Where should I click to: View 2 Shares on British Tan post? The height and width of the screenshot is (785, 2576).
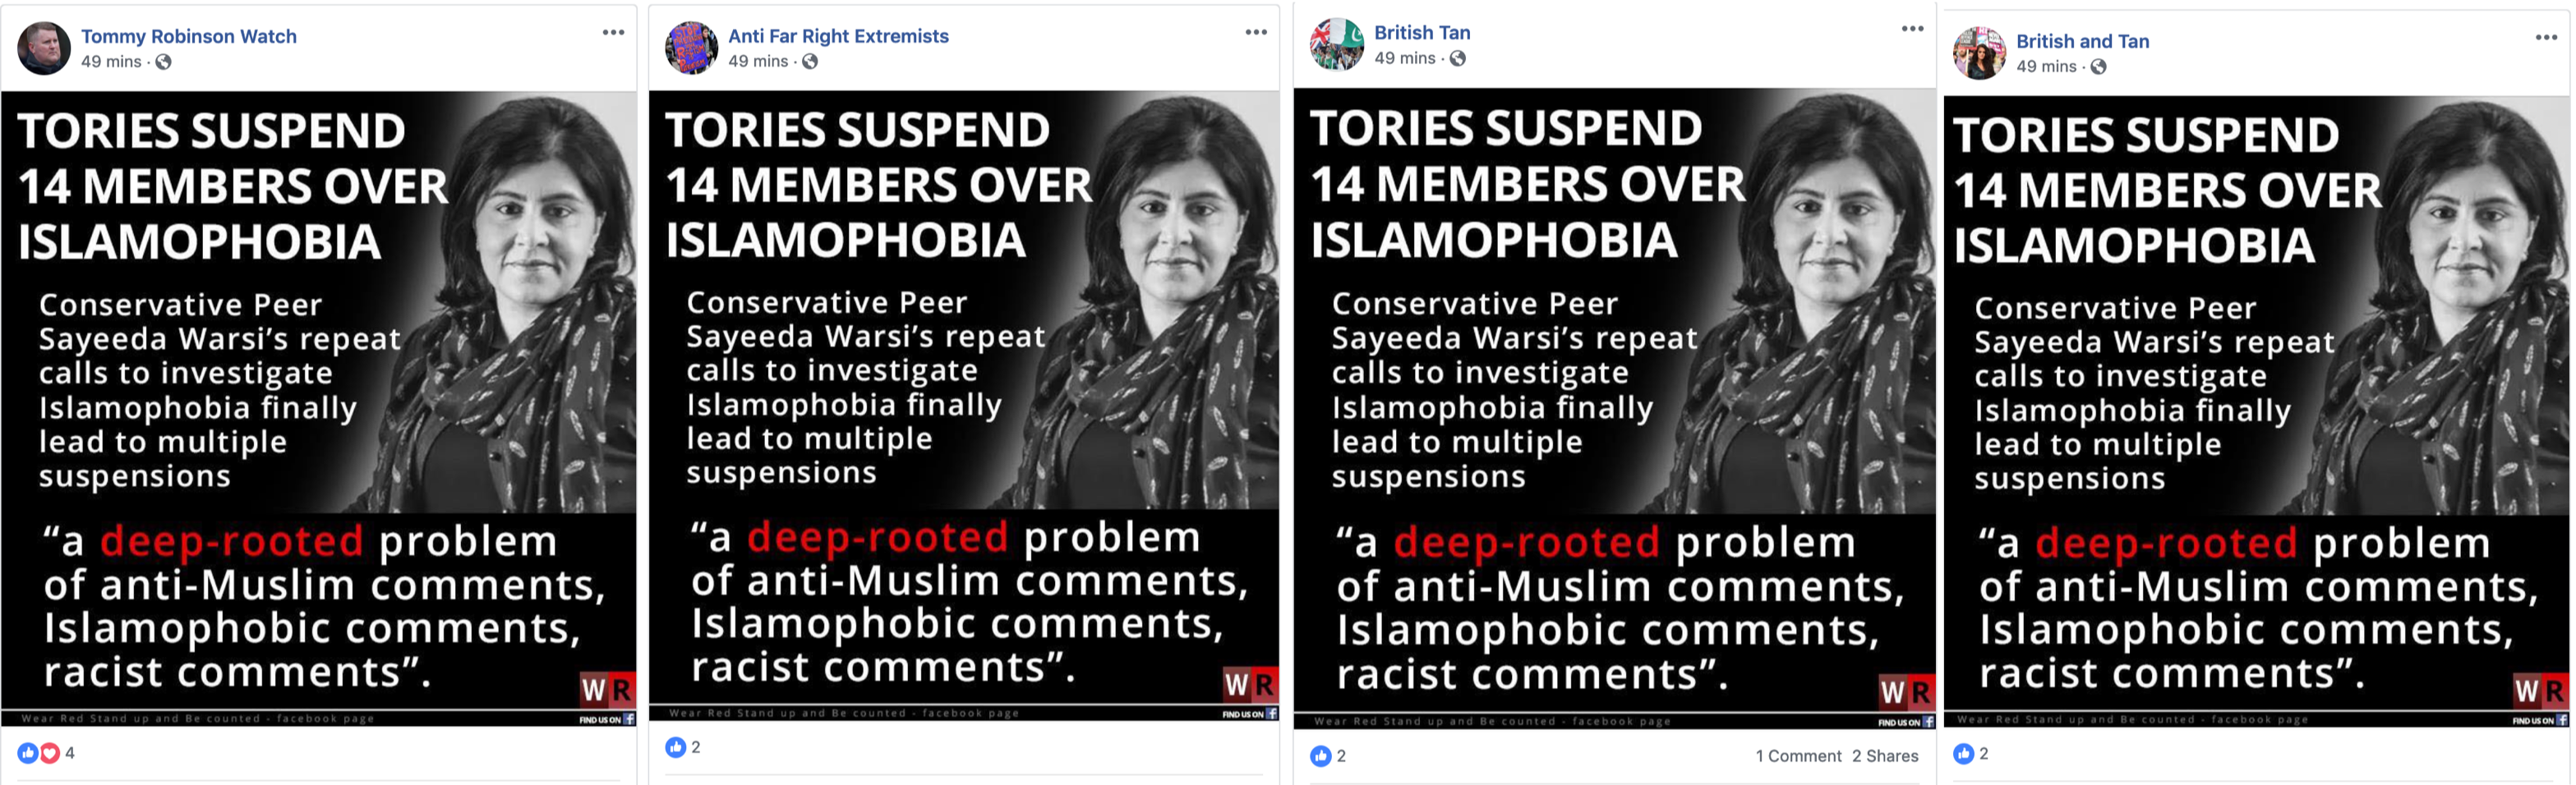tap(1885, 756)
